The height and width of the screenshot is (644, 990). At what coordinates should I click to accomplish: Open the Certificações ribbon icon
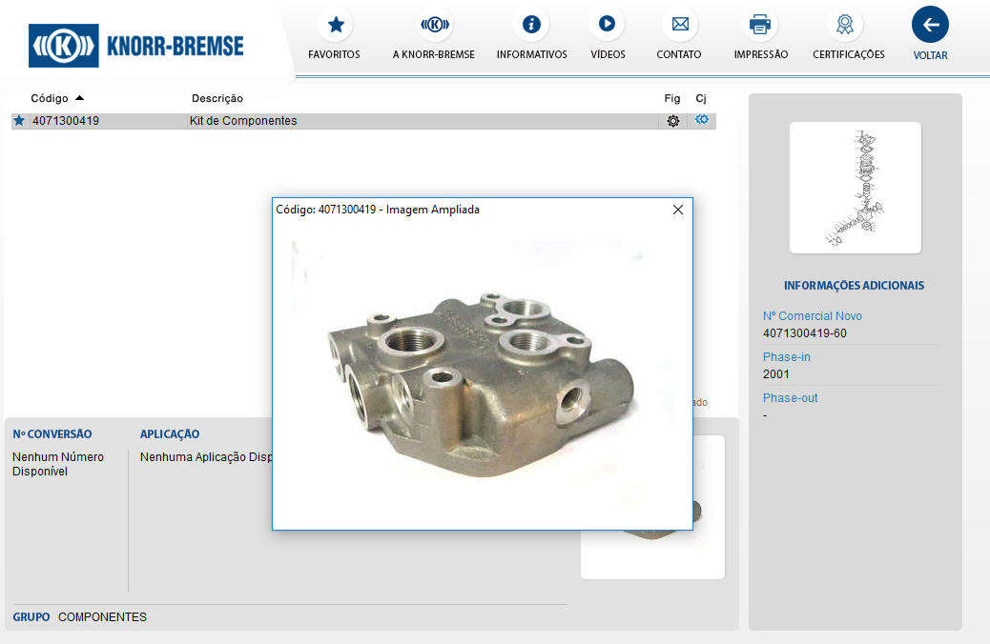(x=848, y=25)
